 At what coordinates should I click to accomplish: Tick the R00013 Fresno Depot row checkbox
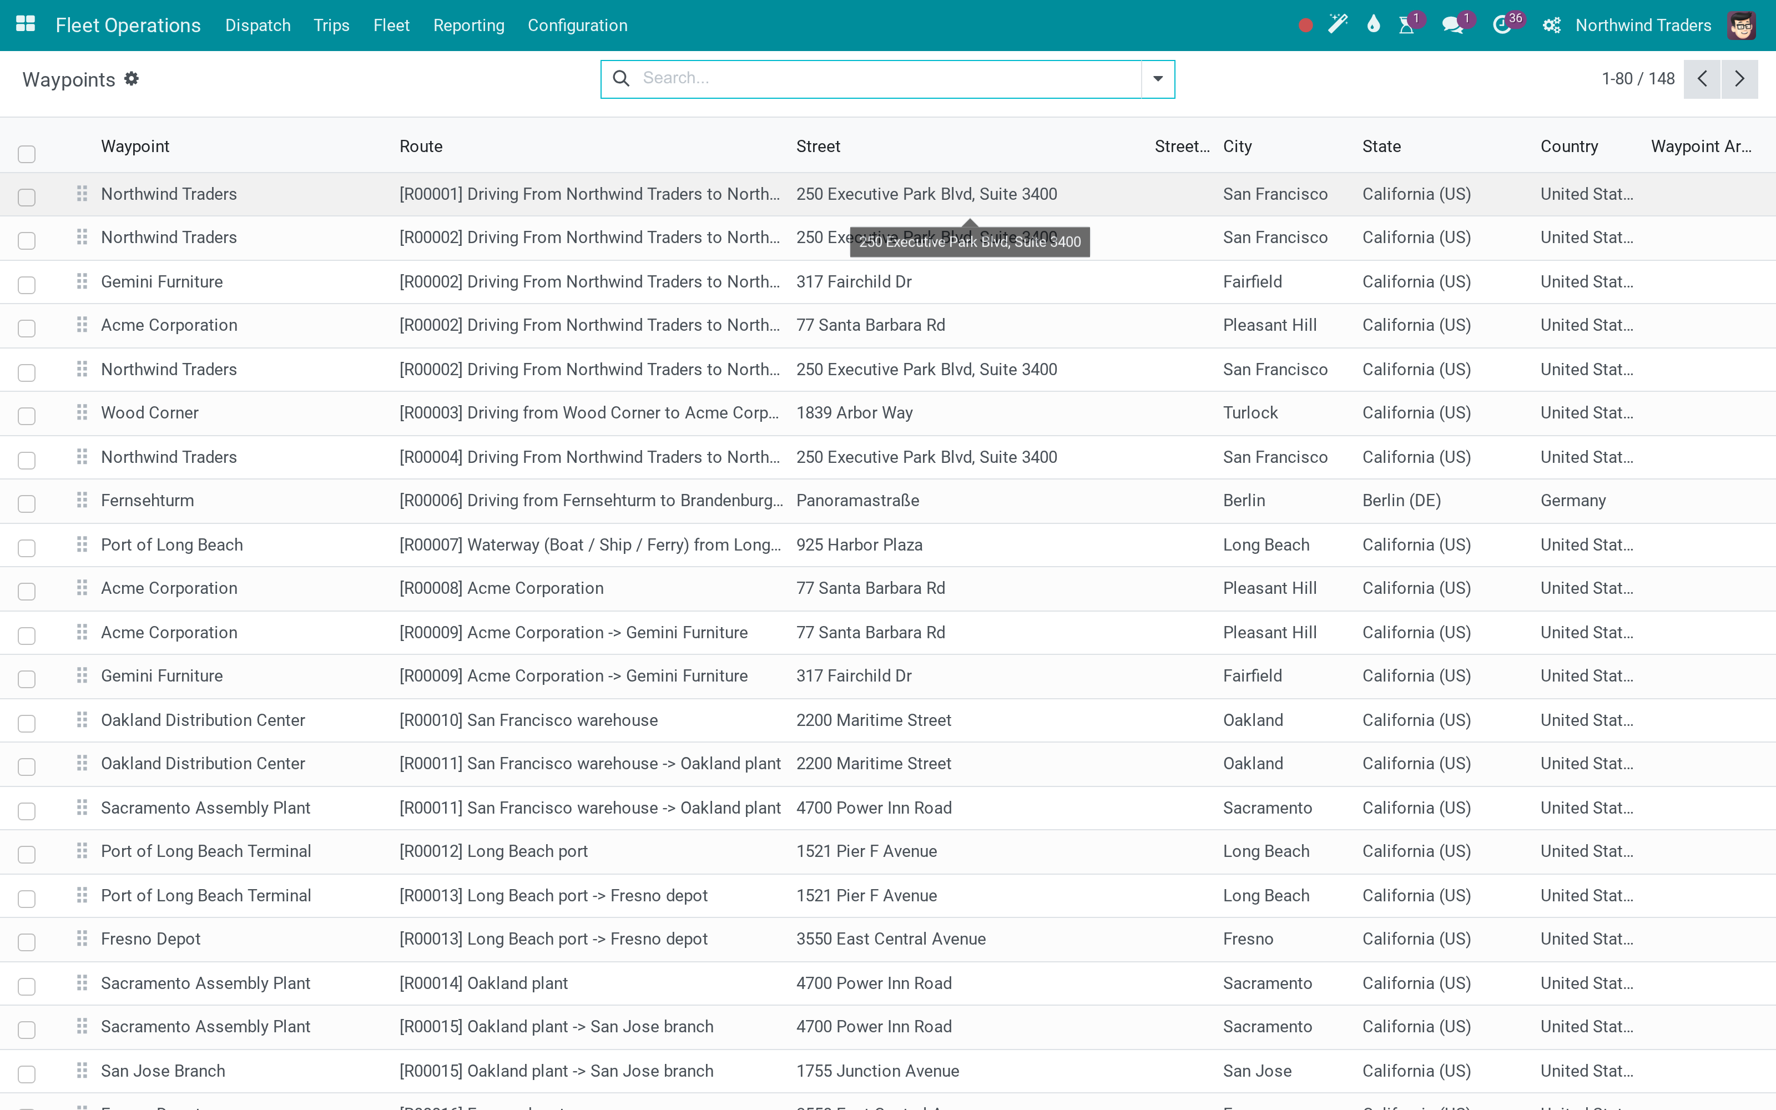[27, 942]
